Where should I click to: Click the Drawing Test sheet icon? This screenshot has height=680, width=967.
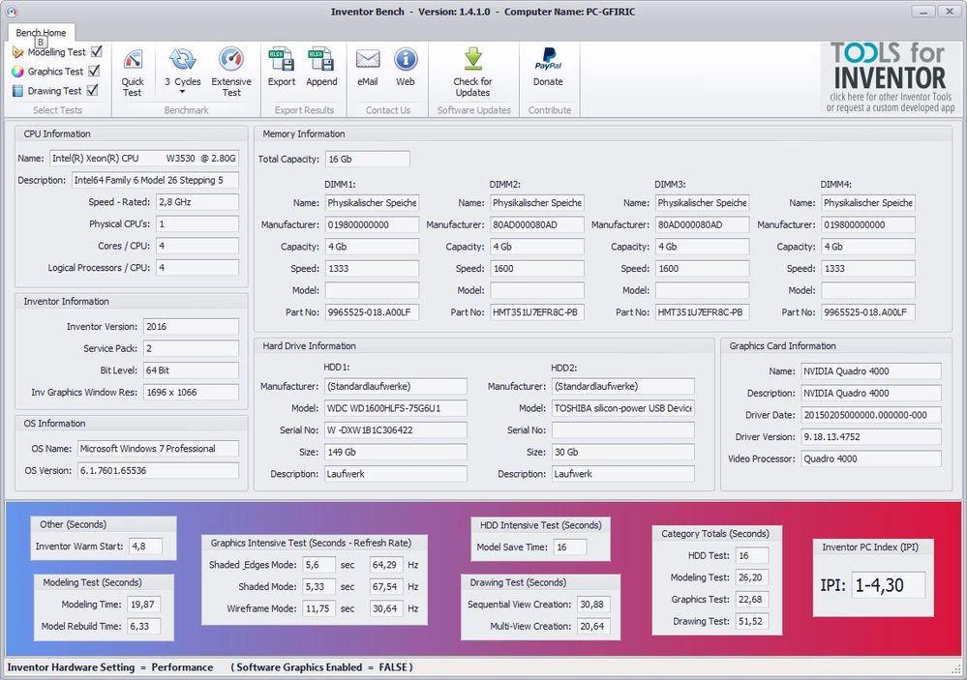(x=17, y=91)
